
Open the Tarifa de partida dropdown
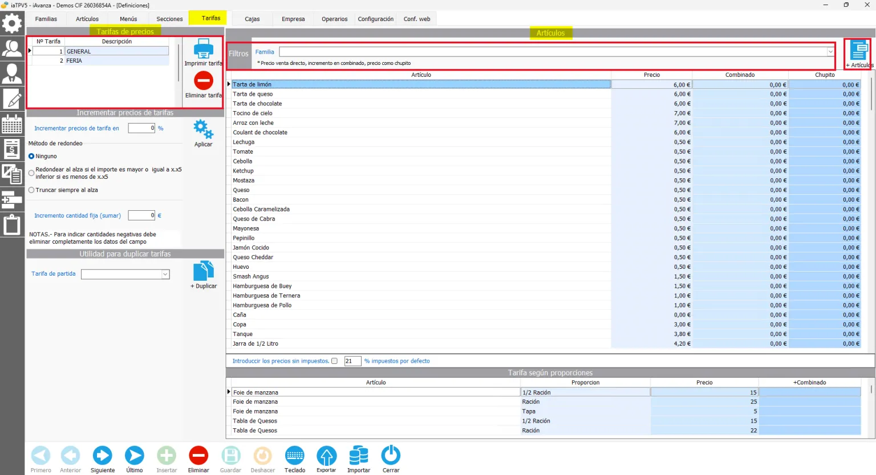(x=165, y=275)
